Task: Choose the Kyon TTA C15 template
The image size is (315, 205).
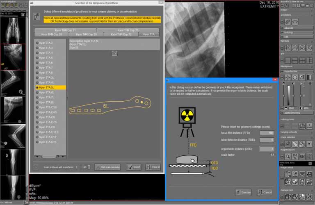Action: [47, 142]
